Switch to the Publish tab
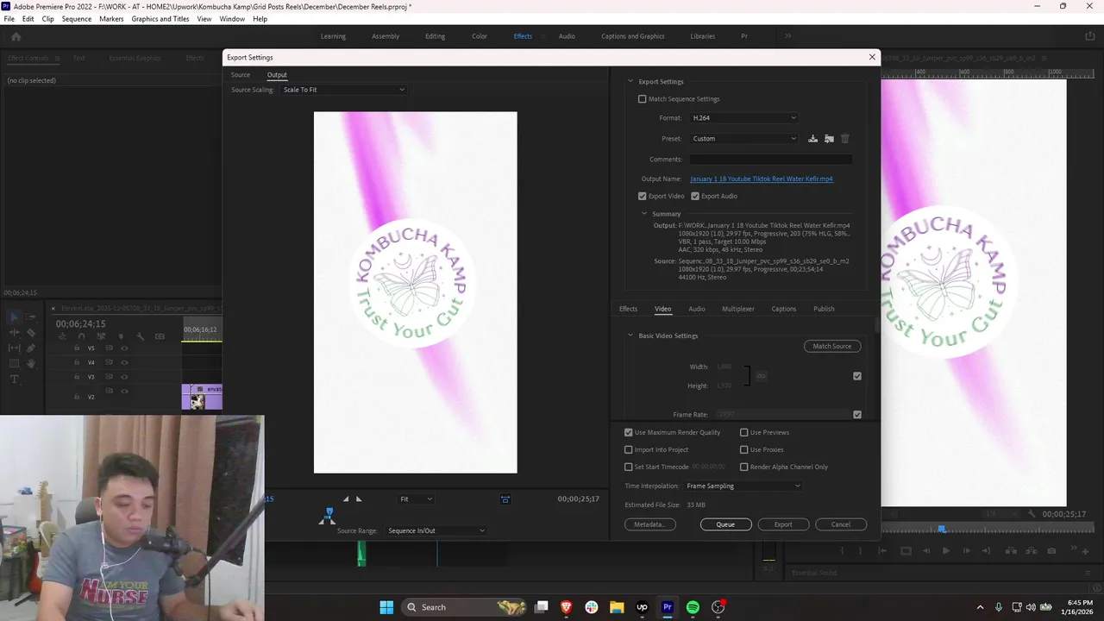This screenshot has height=621, width=1104. tap(824, 309)
